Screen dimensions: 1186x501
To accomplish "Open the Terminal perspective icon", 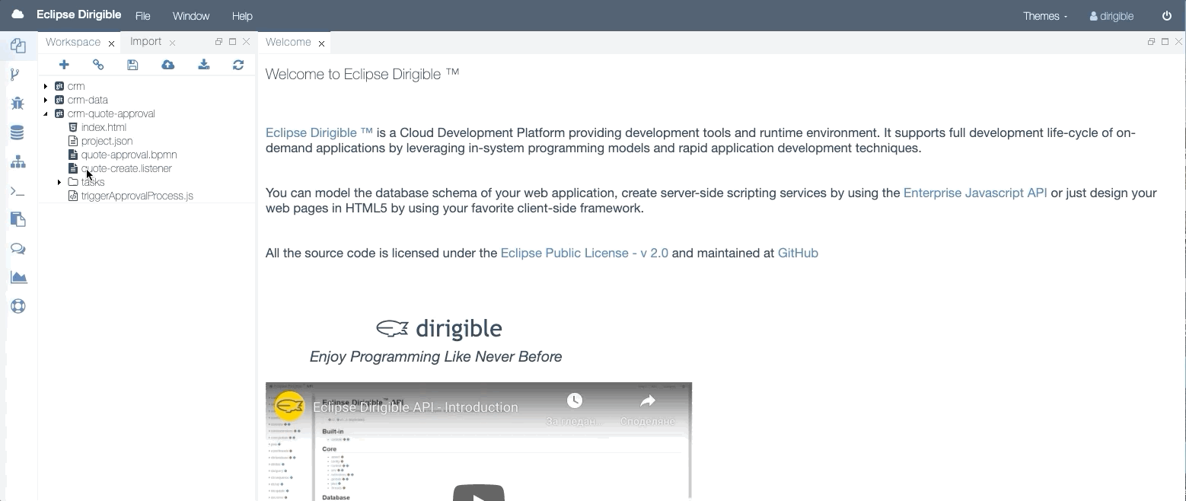I will pyautogui.click(x=18, y=191).
